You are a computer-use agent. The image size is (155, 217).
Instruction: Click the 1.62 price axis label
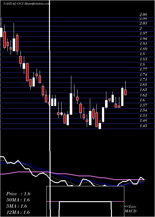(143, 95)
